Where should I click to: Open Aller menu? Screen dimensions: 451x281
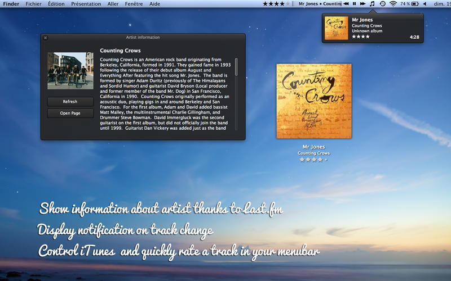(x=113, y=4)
